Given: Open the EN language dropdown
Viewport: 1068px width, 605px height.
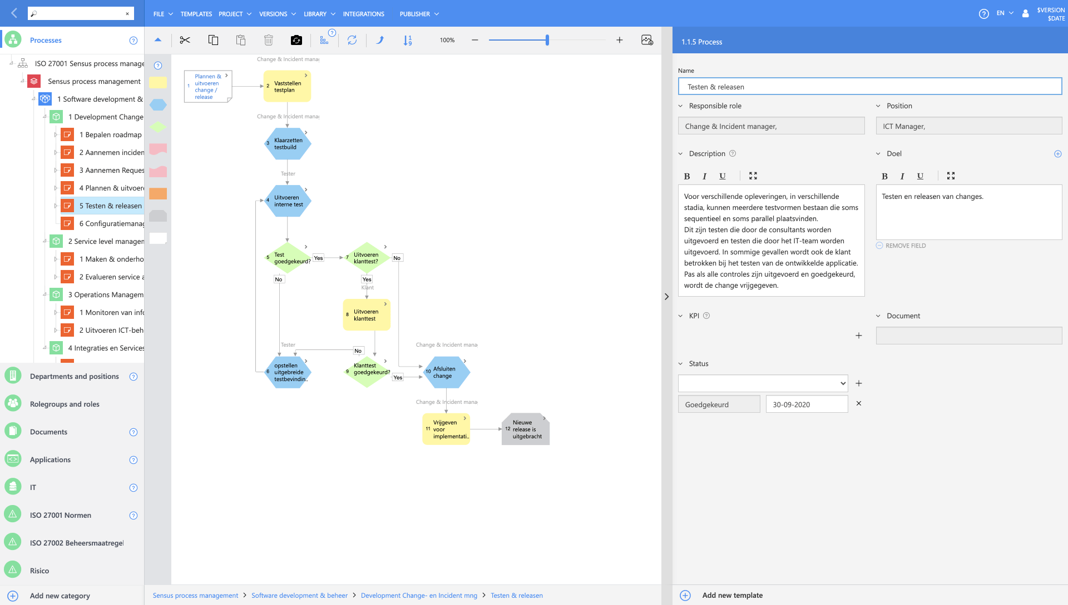Looking at the screenshot, I should pyautogui.click(x=1005, y=13).
